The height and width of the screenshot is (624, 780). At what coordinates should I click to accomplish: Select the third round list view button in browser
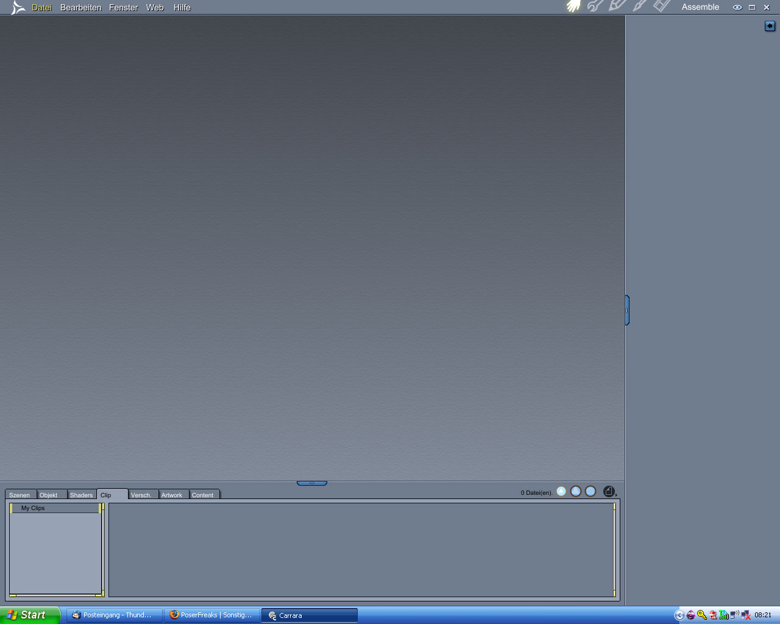[590, 491]
